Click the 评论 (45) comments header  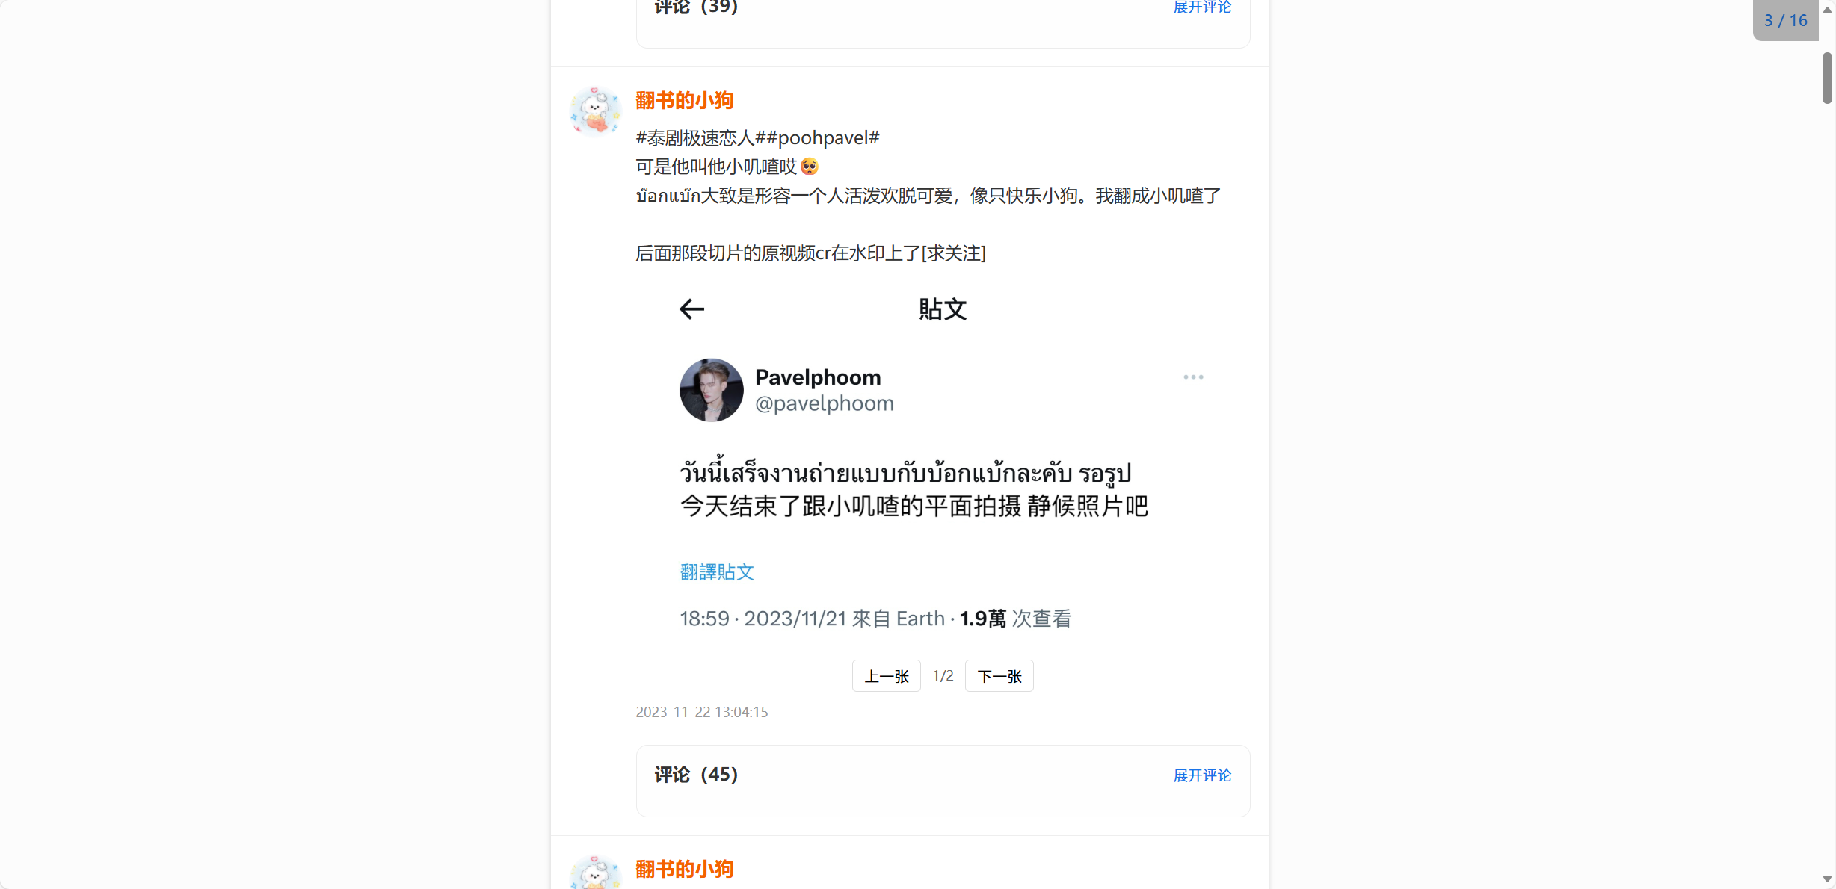(696, 775)
